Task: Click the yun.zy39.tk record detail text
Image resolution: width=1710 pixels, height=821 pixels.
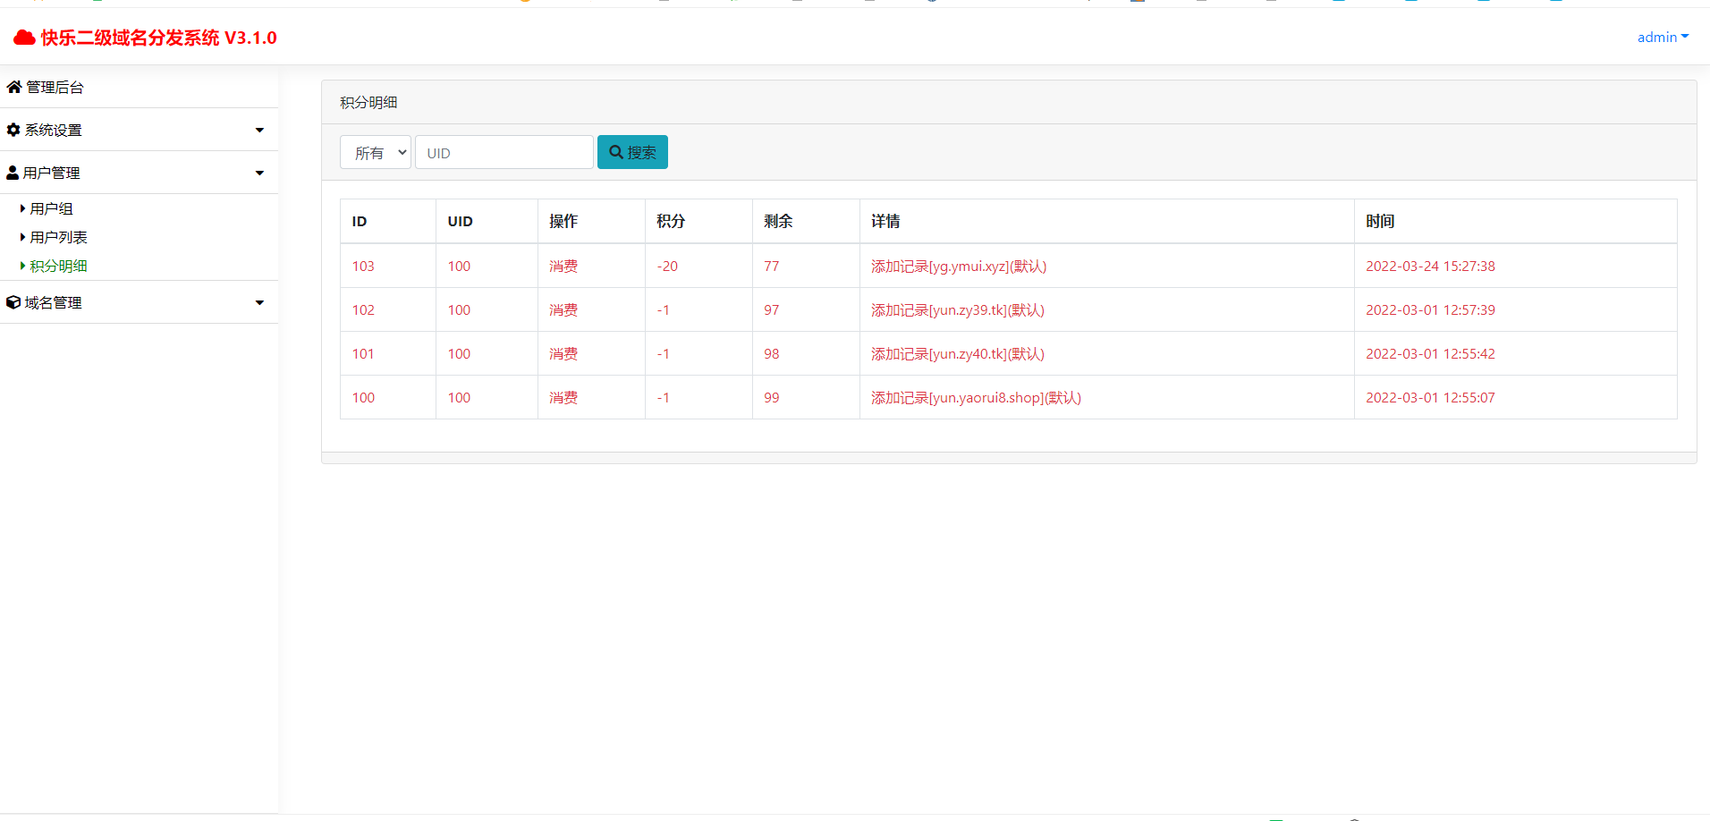Action: [x=957, y=309]
